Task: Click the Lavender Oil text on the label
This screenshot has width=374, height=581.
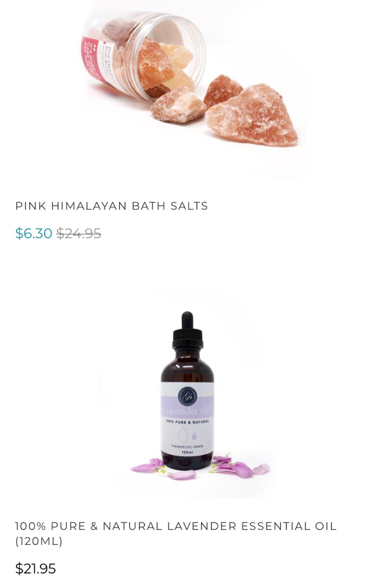Action: (x=187, y=411)
